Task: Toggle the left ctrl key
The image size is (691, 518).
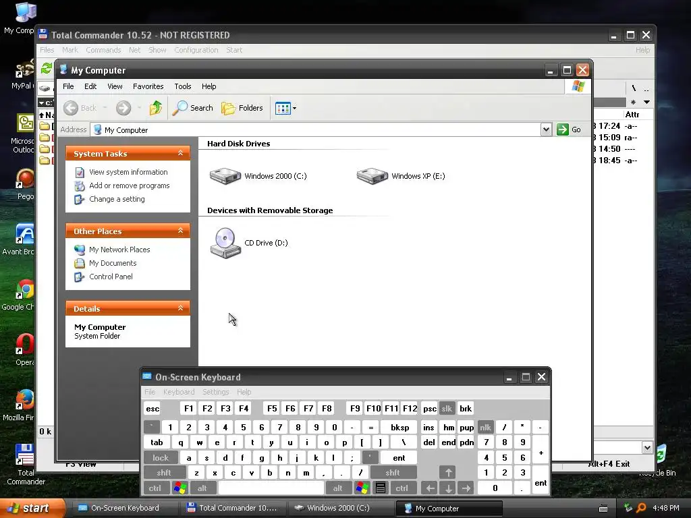Action: point(155,488)
